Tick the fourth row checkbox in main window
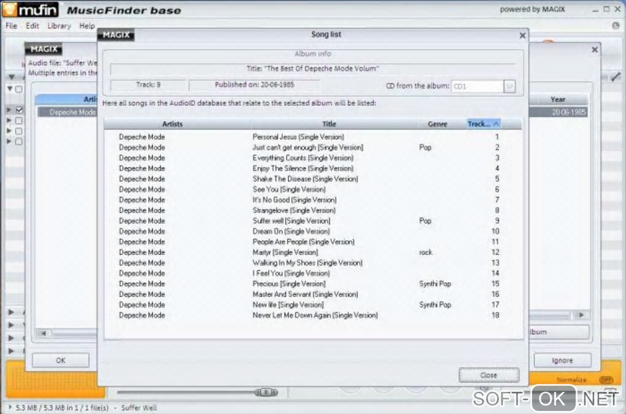The width and height of the screenshot is (626, 414). (19, 141)
